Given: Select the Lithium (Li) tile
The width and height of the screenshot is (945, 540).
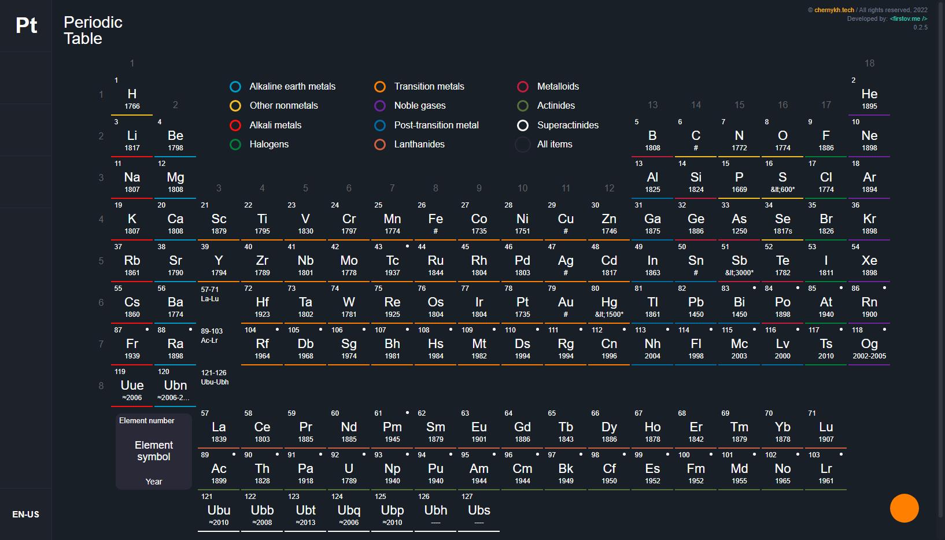Looking at the screenshot, I should [x=132, y=136].
